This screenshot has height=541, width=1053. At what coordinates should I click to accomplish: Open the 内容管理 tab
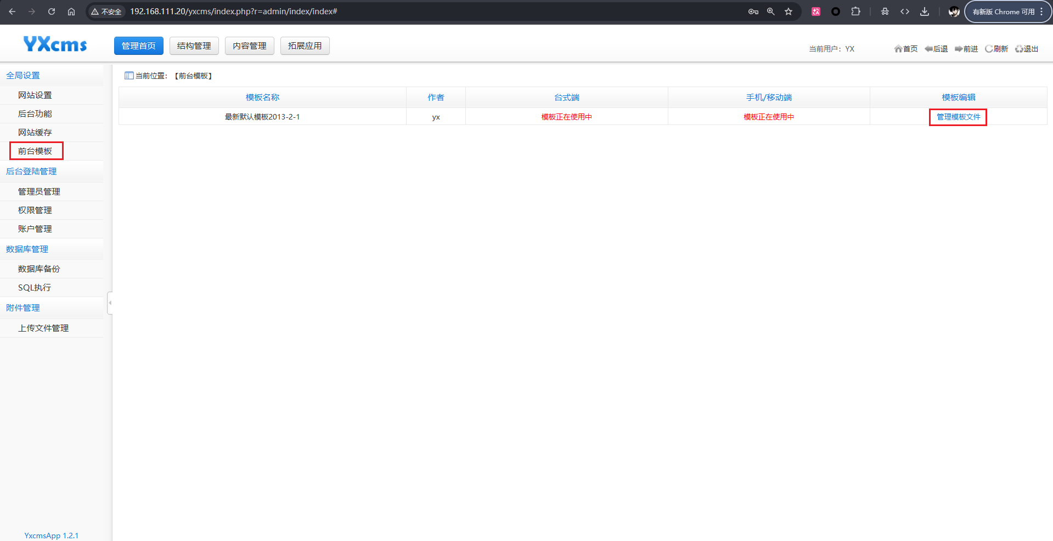(250, 46)
